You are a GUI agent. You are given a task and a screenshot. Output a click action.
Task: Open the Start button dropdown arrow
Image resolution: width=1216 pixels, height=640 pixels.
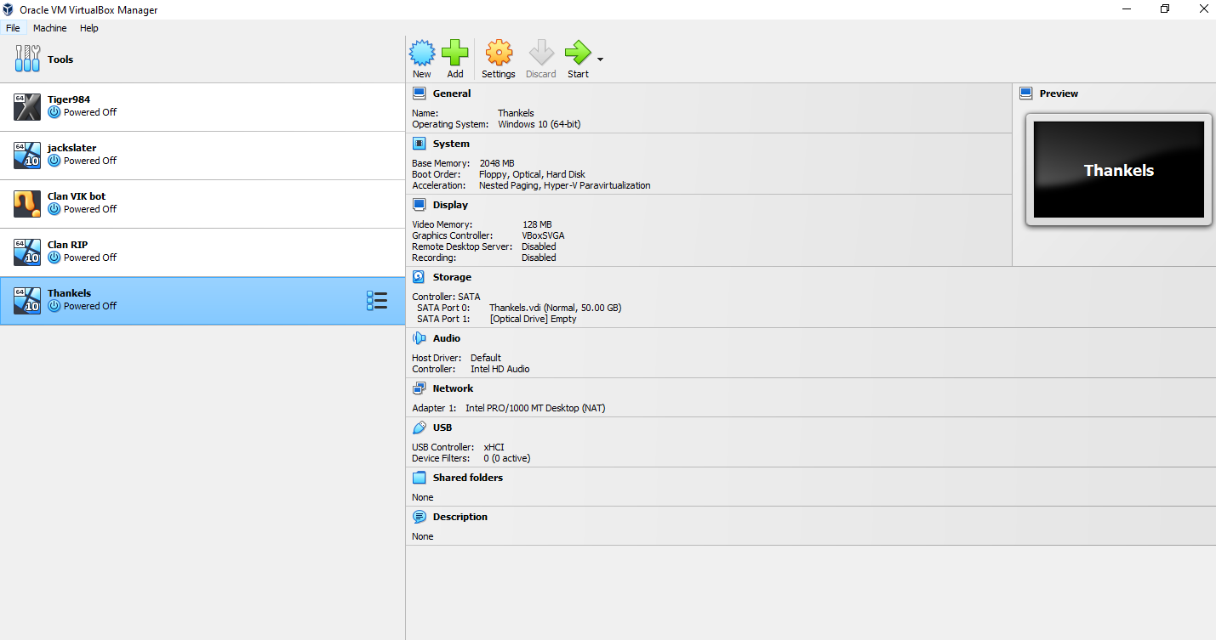(x=600, y=59)
